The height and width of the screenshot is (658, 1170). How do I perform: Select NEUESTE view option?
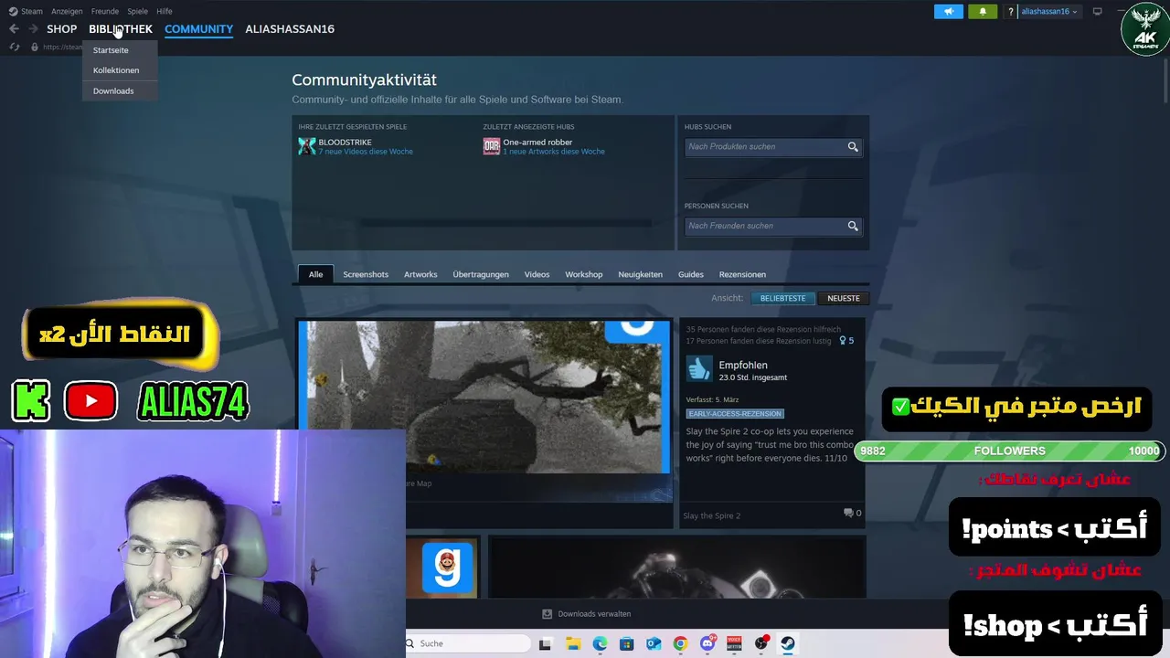844,298
